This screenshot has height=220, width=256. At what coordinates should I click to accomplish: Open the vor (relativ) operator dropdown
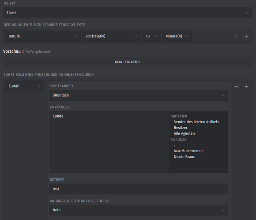pos(112,36)
